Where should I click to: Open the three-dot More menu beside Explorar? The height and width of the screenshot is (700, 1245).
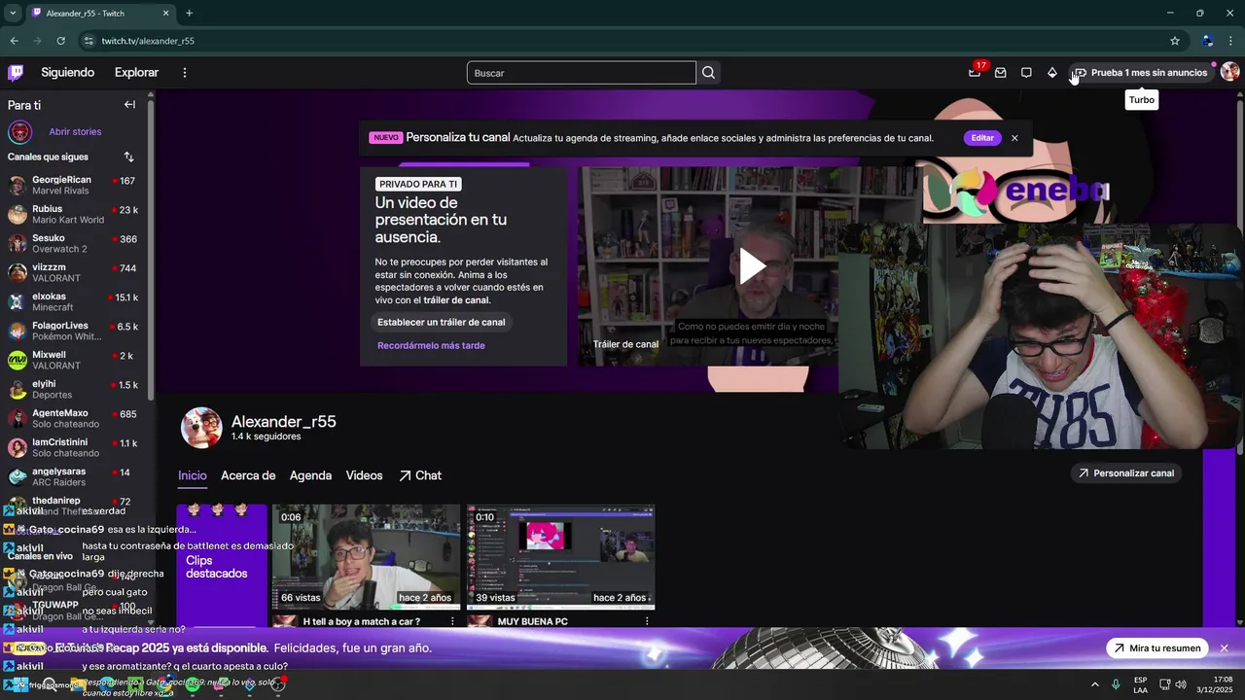coord(184,72)
